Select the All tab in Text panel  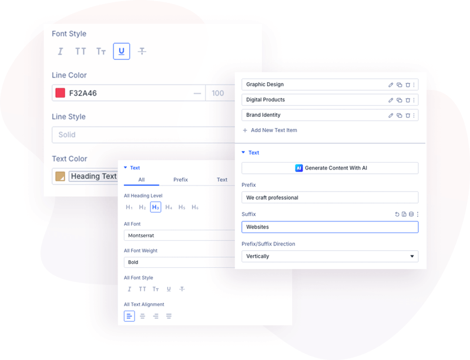pos(141,180)
